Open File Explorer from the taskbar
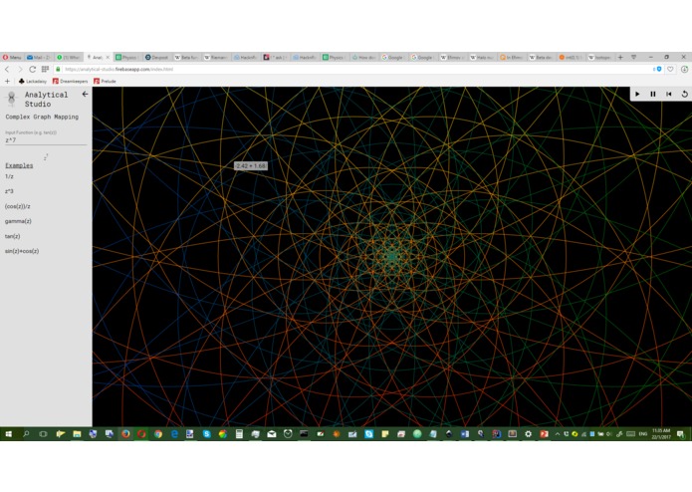 [x=77, y=434]
